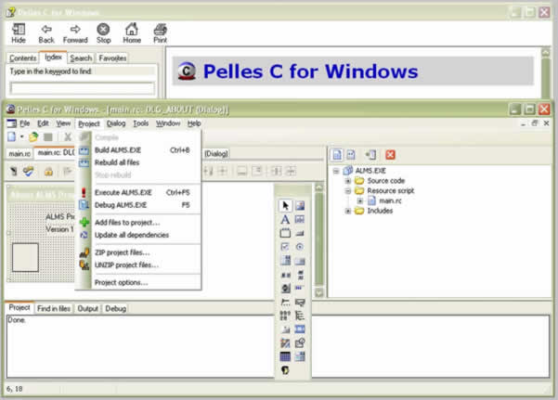Switch to Find in files output tab
Viewport: 558px width, 400px height.
[54, 308]
